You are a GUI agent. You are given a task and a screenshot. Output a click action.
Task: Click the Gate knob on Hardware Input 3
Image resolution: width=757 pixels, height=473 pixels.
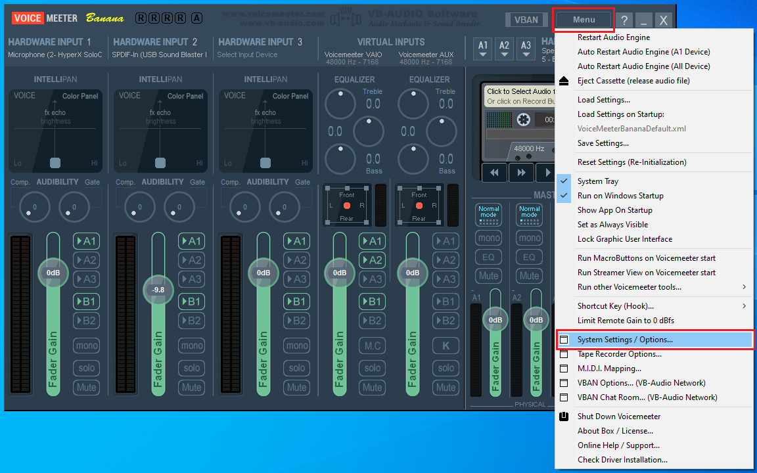click(x=285, y=207)
